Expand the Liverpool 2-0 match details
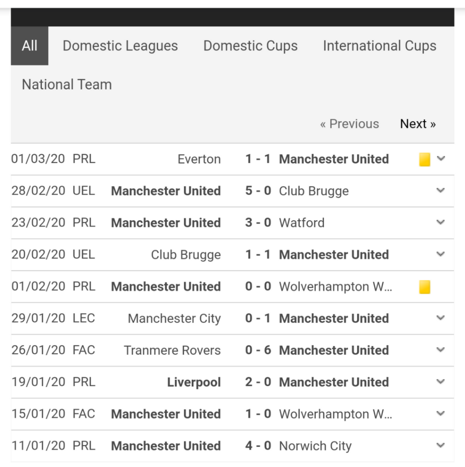The width and height of the screenshot is (465, 467). click(x=440, y=382)
